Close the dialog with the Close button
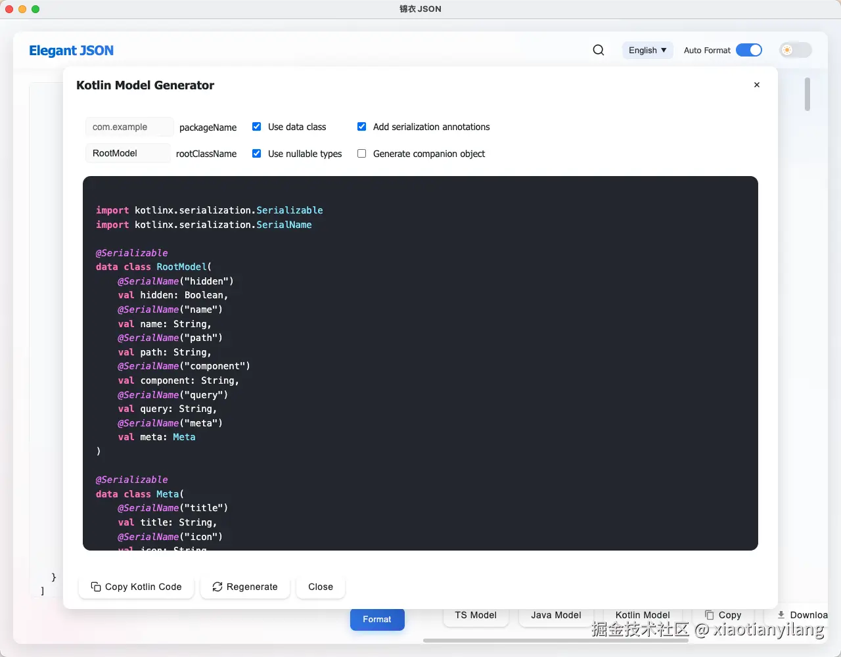Image resolution: width=841 pixels, height=657 pixels. [x=320, y=587]
